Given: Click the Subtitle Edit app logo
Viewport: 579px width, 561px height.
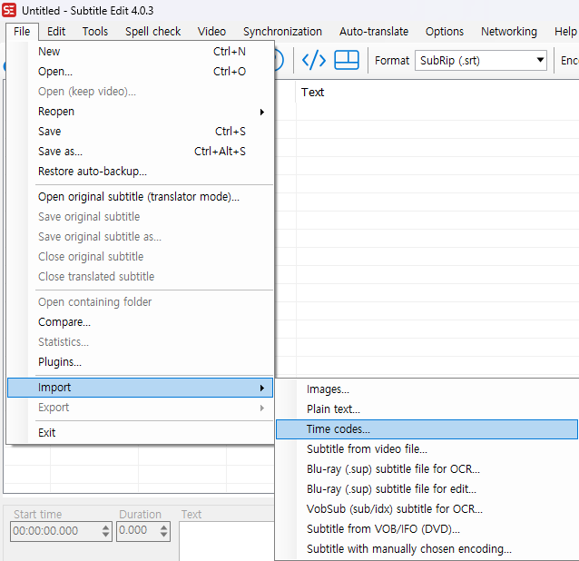Looking at the screenshot, I should (x=10, y=9).
